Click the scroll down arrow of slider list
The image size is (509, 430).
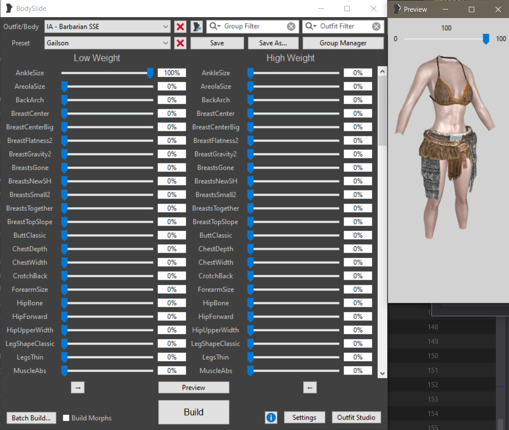click(x=382, y=374)
